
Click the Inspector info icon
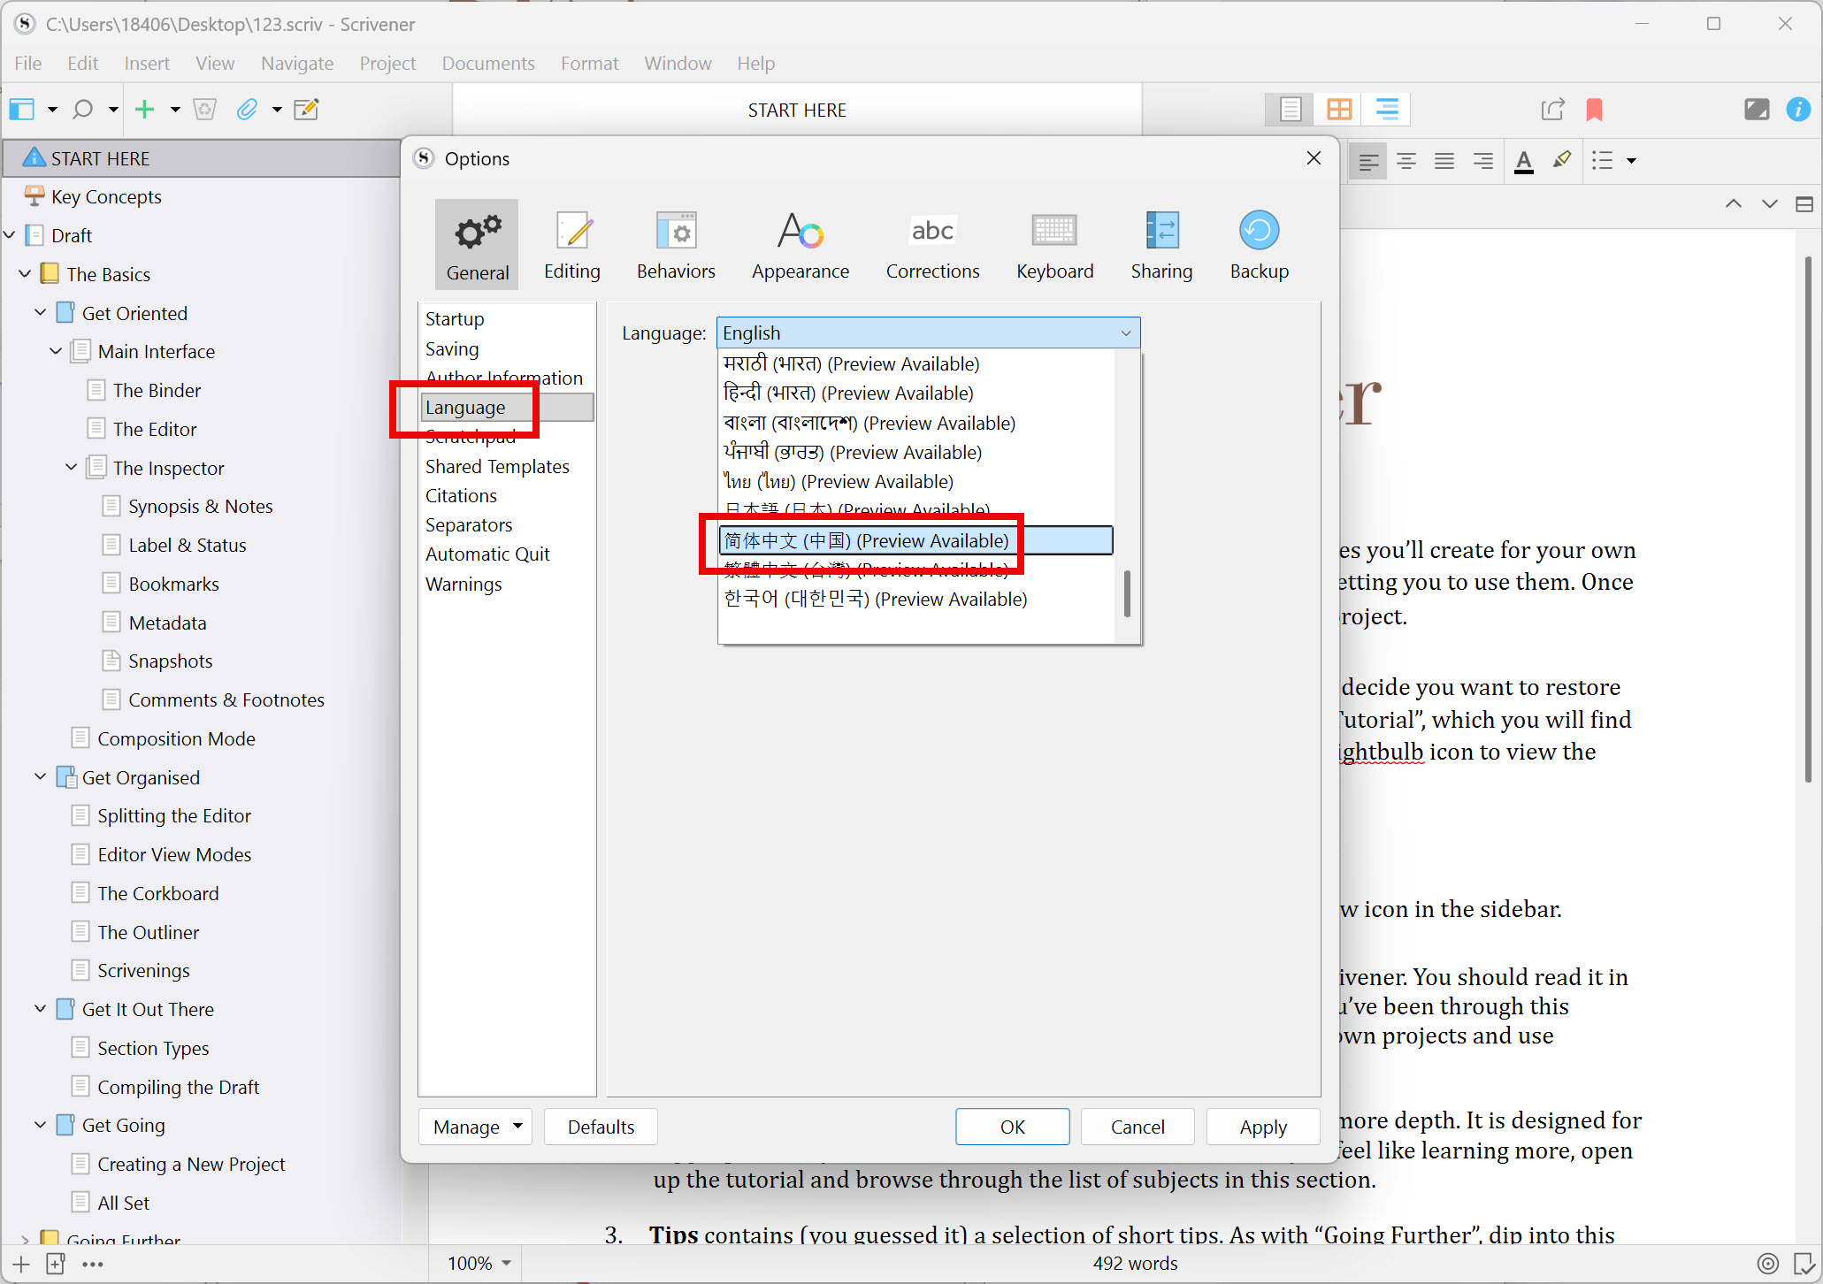(1797, 110)
